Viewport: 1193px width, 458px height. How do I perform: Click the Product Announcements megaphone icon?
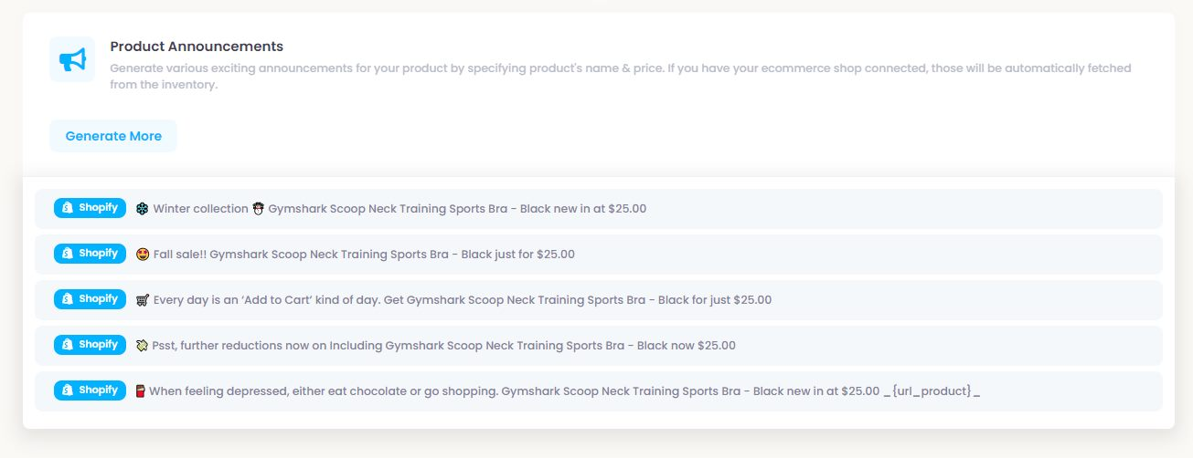tap(72, 59)
